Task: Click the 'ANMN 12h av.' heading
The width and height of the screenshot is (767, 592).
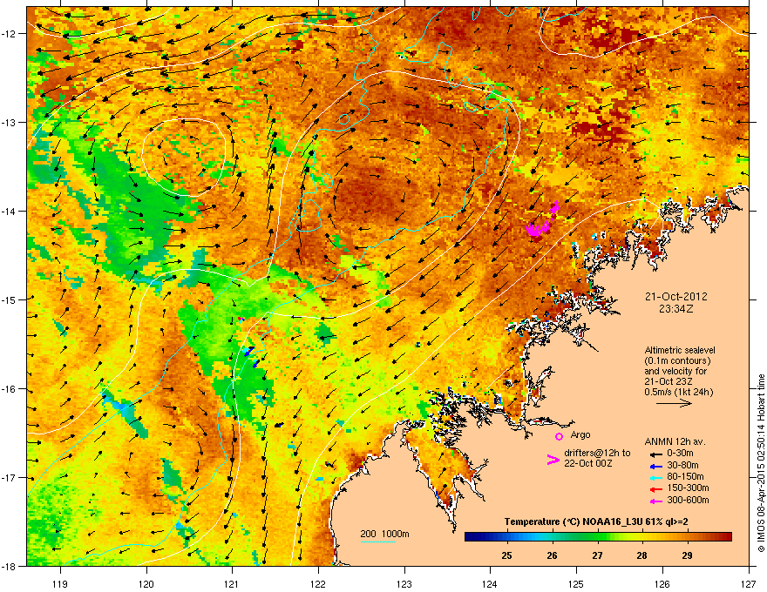Action: coord(675,441)
